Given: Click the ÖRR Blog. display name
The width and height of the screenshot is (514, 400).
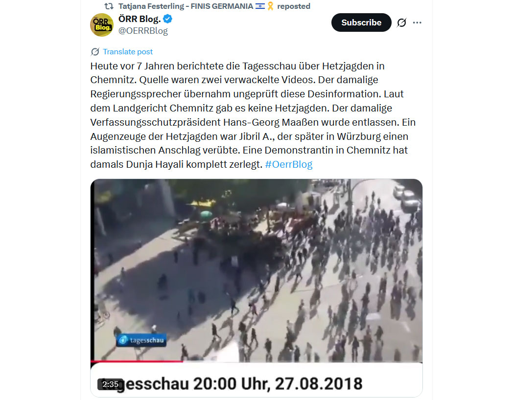Looking at the screenshot, I should (140, 19).
